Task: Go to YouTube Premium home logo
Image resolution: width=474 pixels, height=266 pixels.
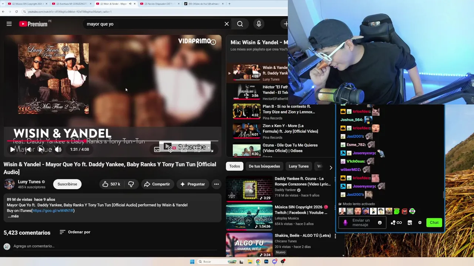Action: pyautogui.click(x=33, y=24)
